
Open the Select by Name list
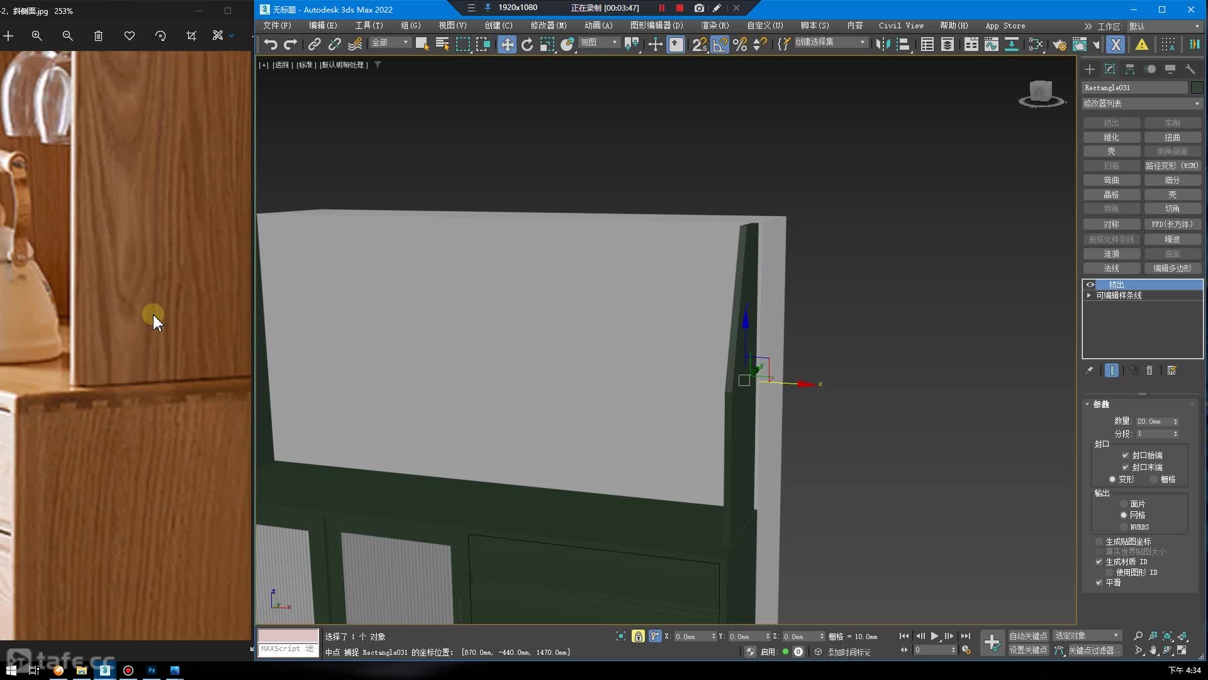[442, 44]
